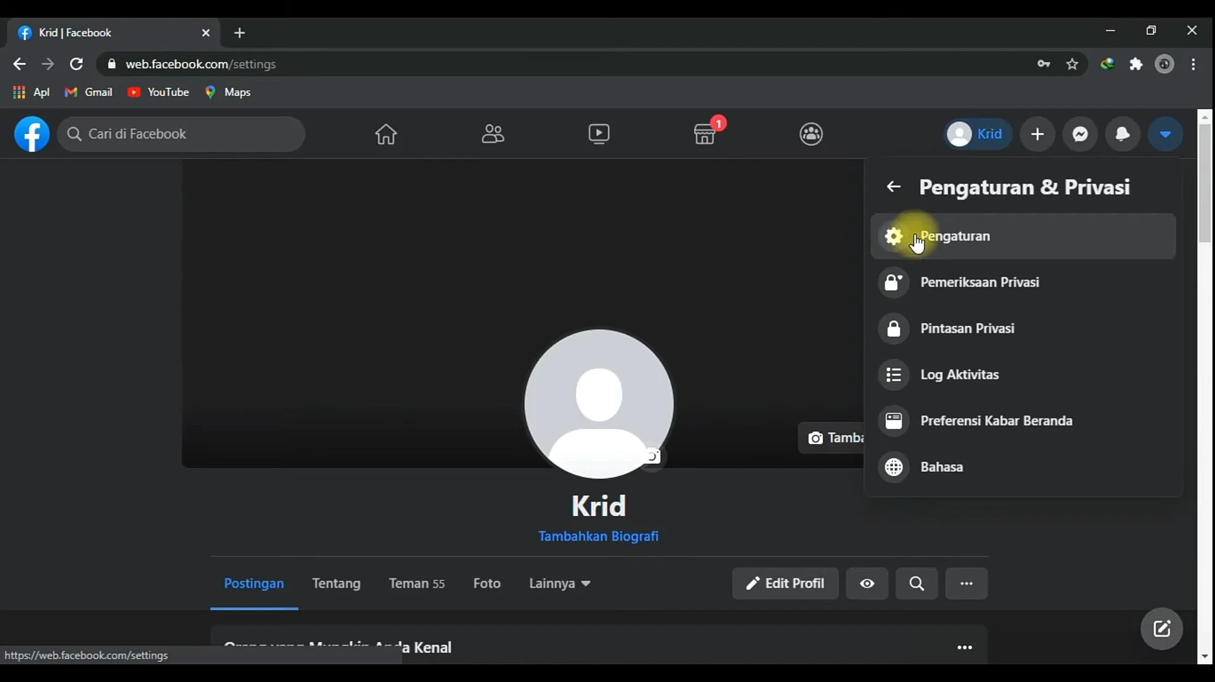Click the Facebook search input field
Image resolution: width=1215 pixels, height=682 pixels.
[x=183, y=134]
